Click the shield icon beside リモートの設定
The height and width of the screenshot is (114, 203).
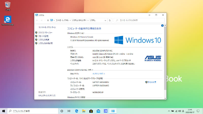36,36
